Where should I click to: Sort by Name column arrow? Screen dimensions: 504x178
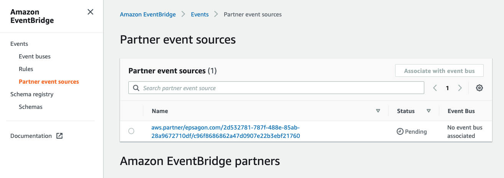(x=378, y=111)
